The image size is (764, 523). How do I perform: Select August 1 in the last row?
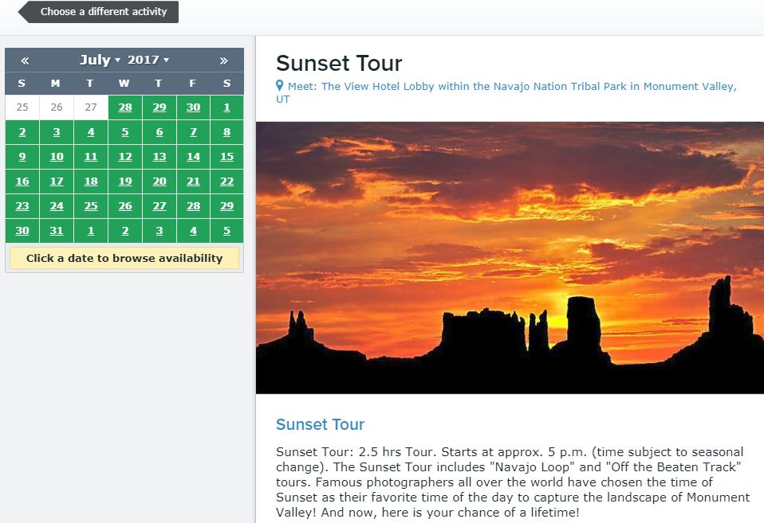click(91, 231)
